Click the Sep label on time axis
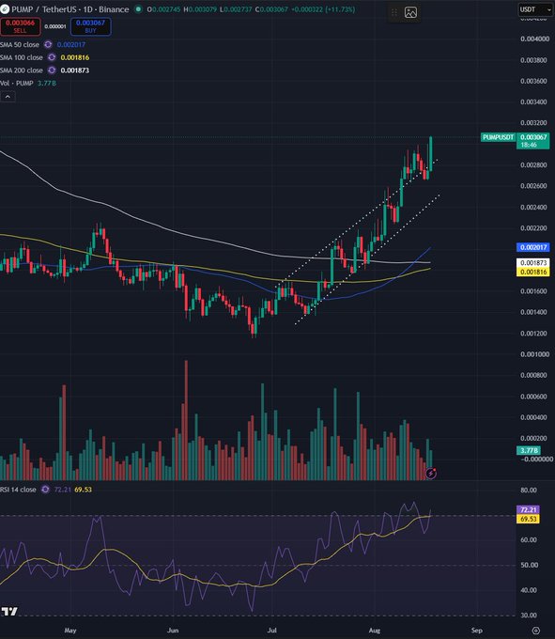Image resolution: width=555 pixels, height=639 pixels. click(x=476, y=631)
